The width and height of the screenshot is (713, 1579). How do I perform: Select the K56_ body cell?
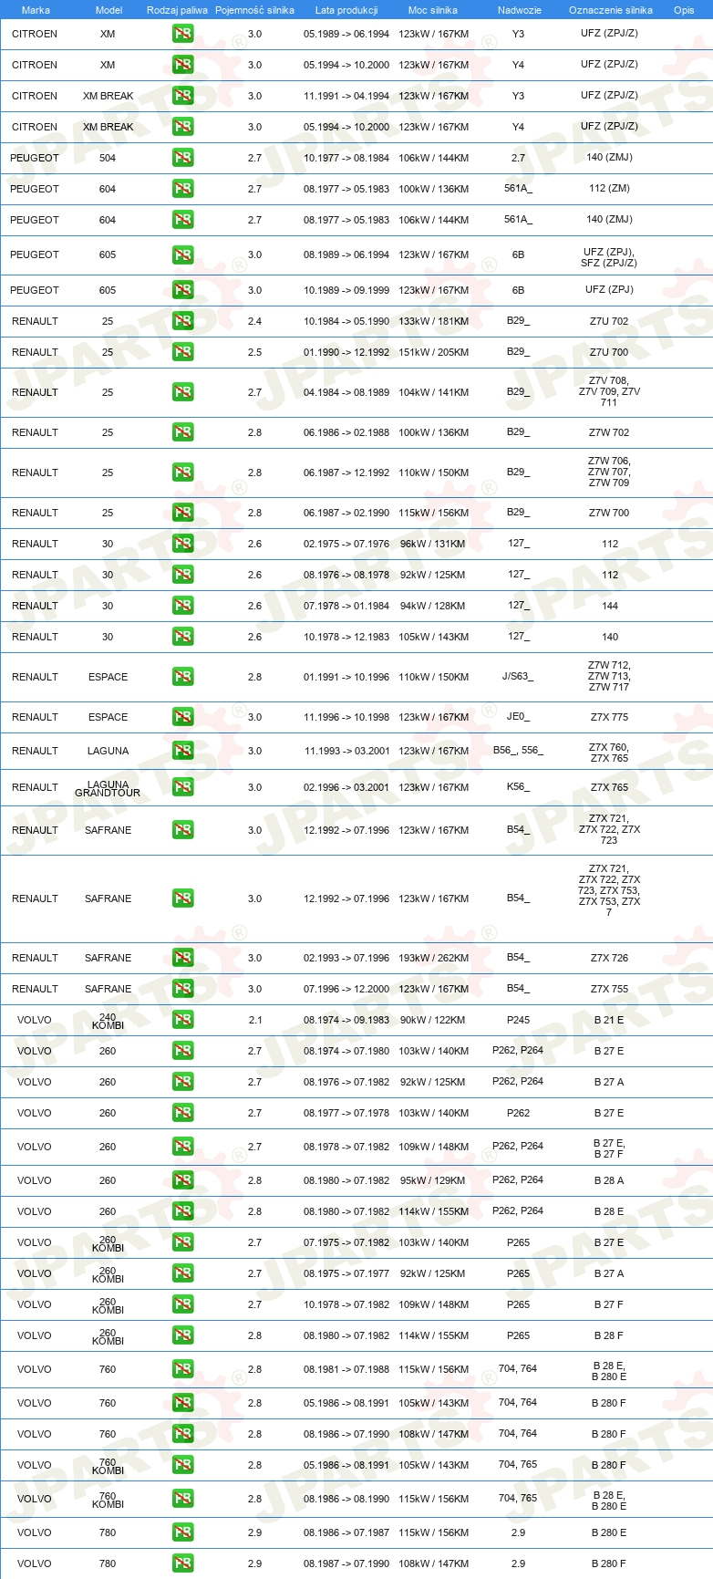pos(518,787)
